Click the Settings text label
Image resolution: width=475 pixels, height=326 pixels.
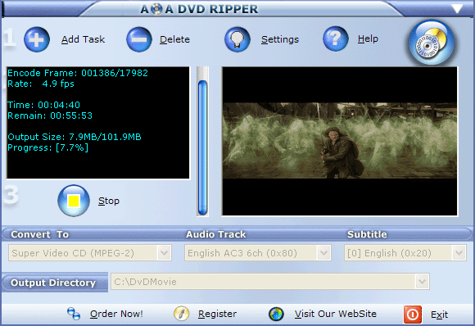(280, 39)
